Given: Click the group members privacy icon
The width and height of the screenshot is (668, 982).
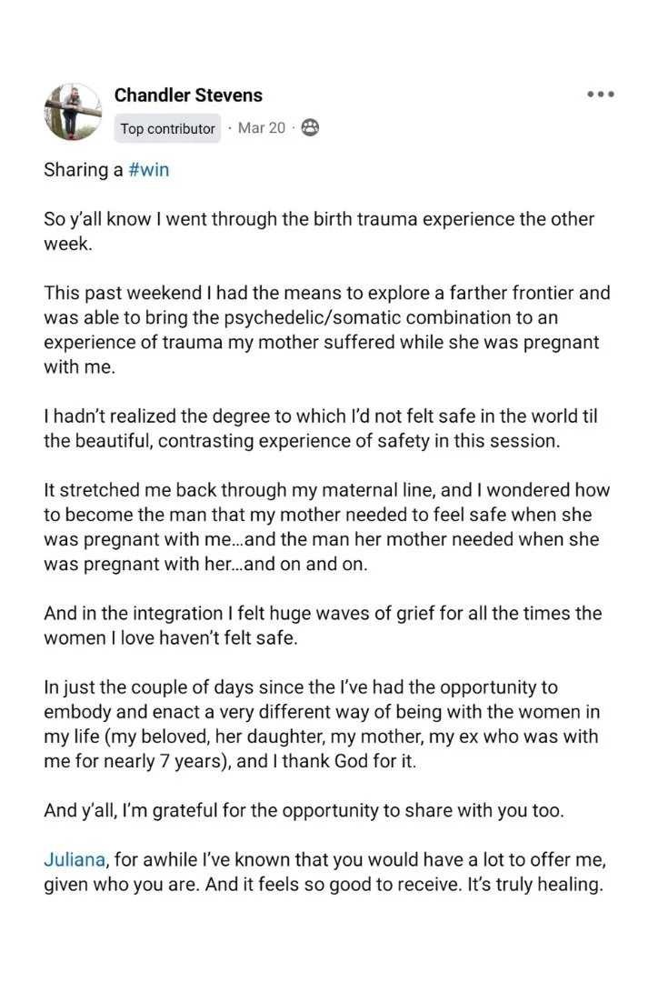Looking at the screenshot, I should [x=310, y=128].
